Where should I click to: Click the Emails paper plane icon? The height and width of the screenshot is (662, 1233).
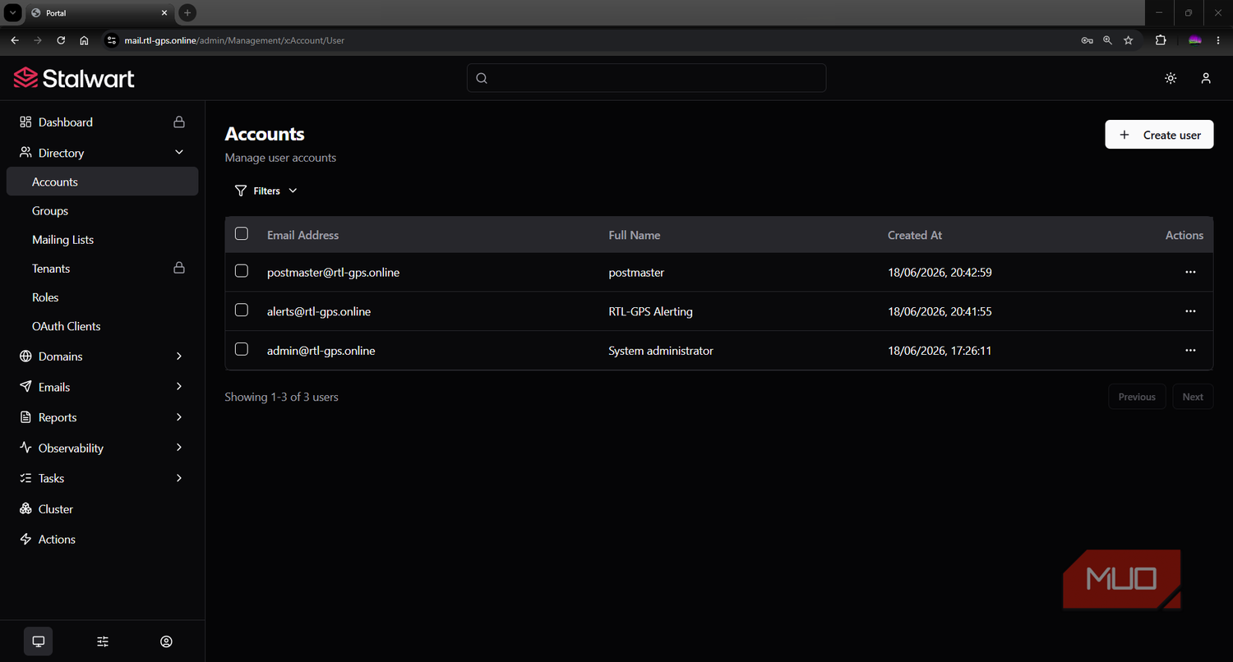click(25, 386)
